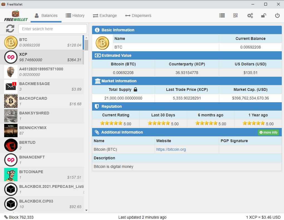Select the A4512820189957971000 asset thumbnail

(11, 72)
